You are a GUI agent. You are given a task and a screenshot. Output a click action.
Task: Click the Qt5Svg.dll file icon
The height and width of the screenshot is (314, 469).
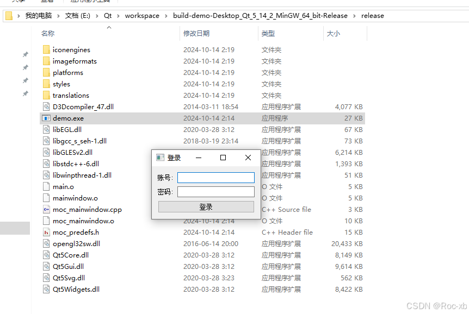tap(46, 278)
